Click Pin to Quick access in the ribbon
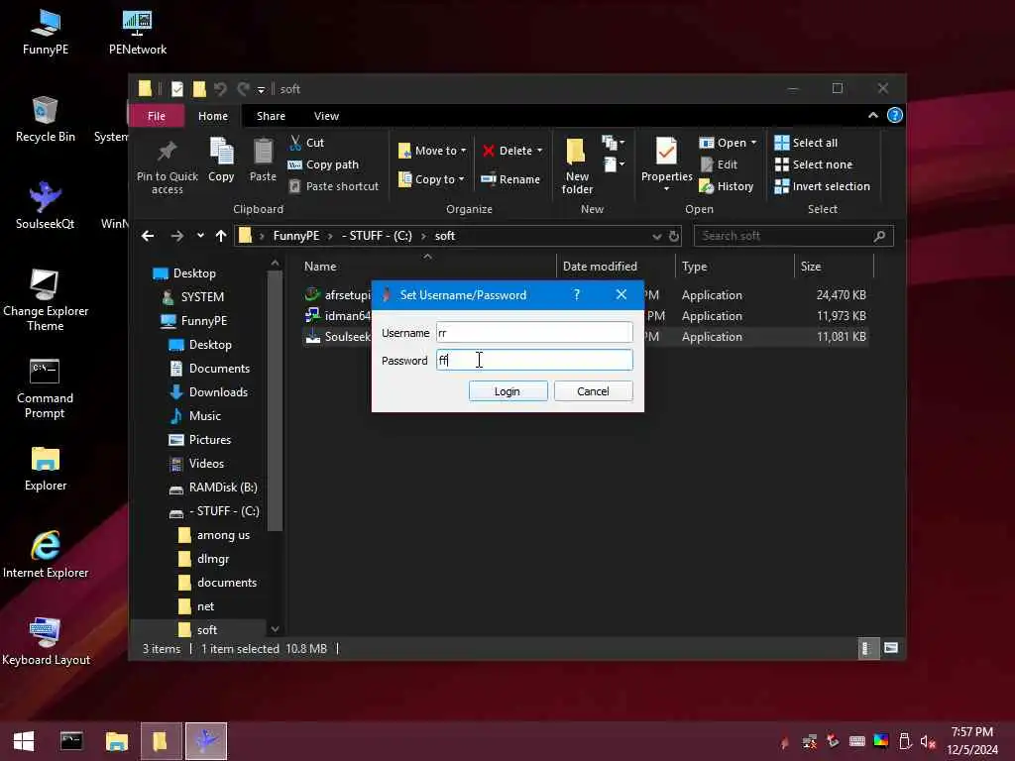 click(x=167, y=166)
